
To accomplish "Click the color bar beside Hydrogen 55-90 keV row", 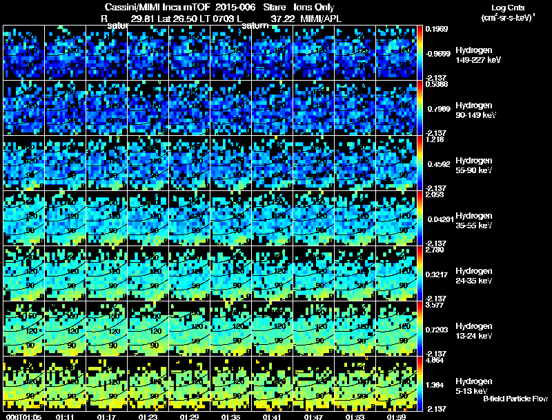I will click(420, 163).
